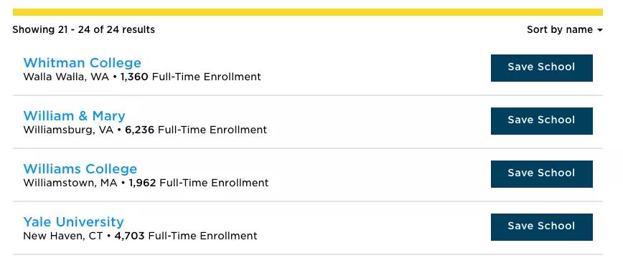Select the Williamsburg, VA location text
The image size is (623, 268).
tap(68, 130)
